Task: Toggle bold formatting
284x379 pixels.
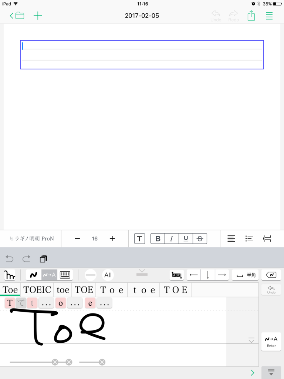Action: 158,239
